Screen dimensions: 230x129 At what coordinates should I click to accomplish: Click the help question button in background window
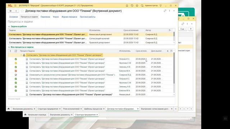[x=191, y=29]
